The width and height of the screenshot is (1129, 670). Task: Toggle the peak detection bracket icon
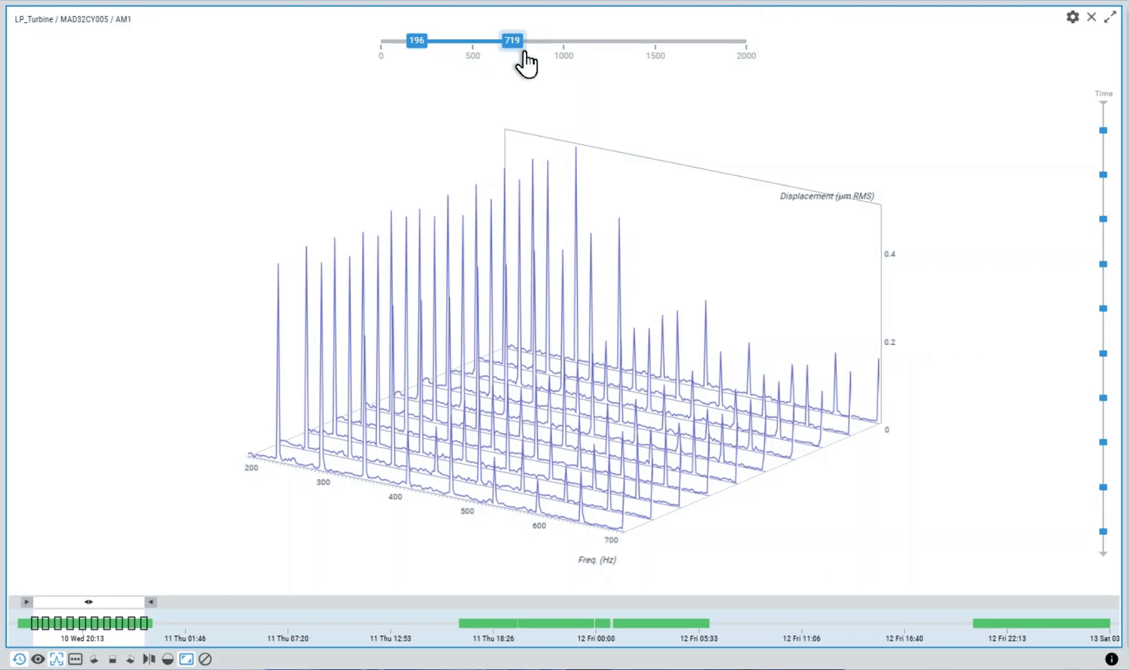click(56, 659)
